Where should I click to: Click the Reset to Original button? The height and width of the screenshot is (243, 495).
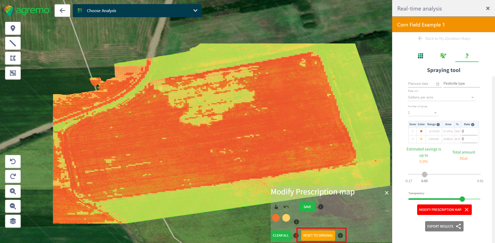click(x=318, y=236)
